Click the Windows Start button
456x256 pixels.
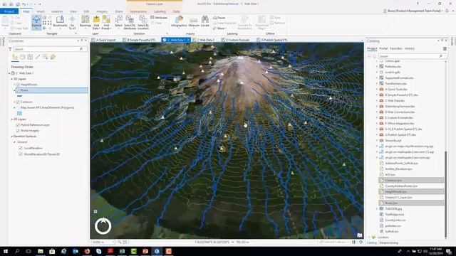click(x=6, y=251)
